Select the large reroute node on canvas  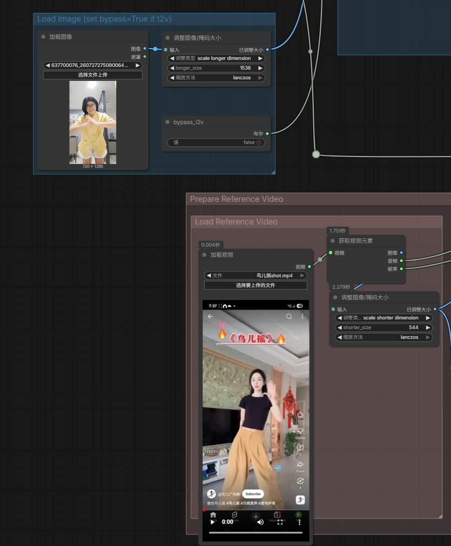(x=316, y=154)
